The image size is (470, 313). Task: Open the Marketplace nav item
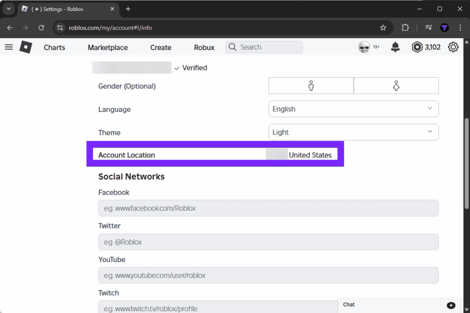tap(107, 47)
